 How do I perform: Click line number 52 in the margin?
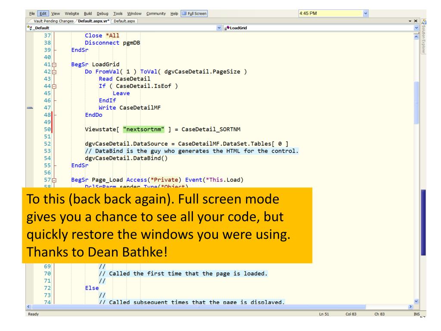click(47, 144)
